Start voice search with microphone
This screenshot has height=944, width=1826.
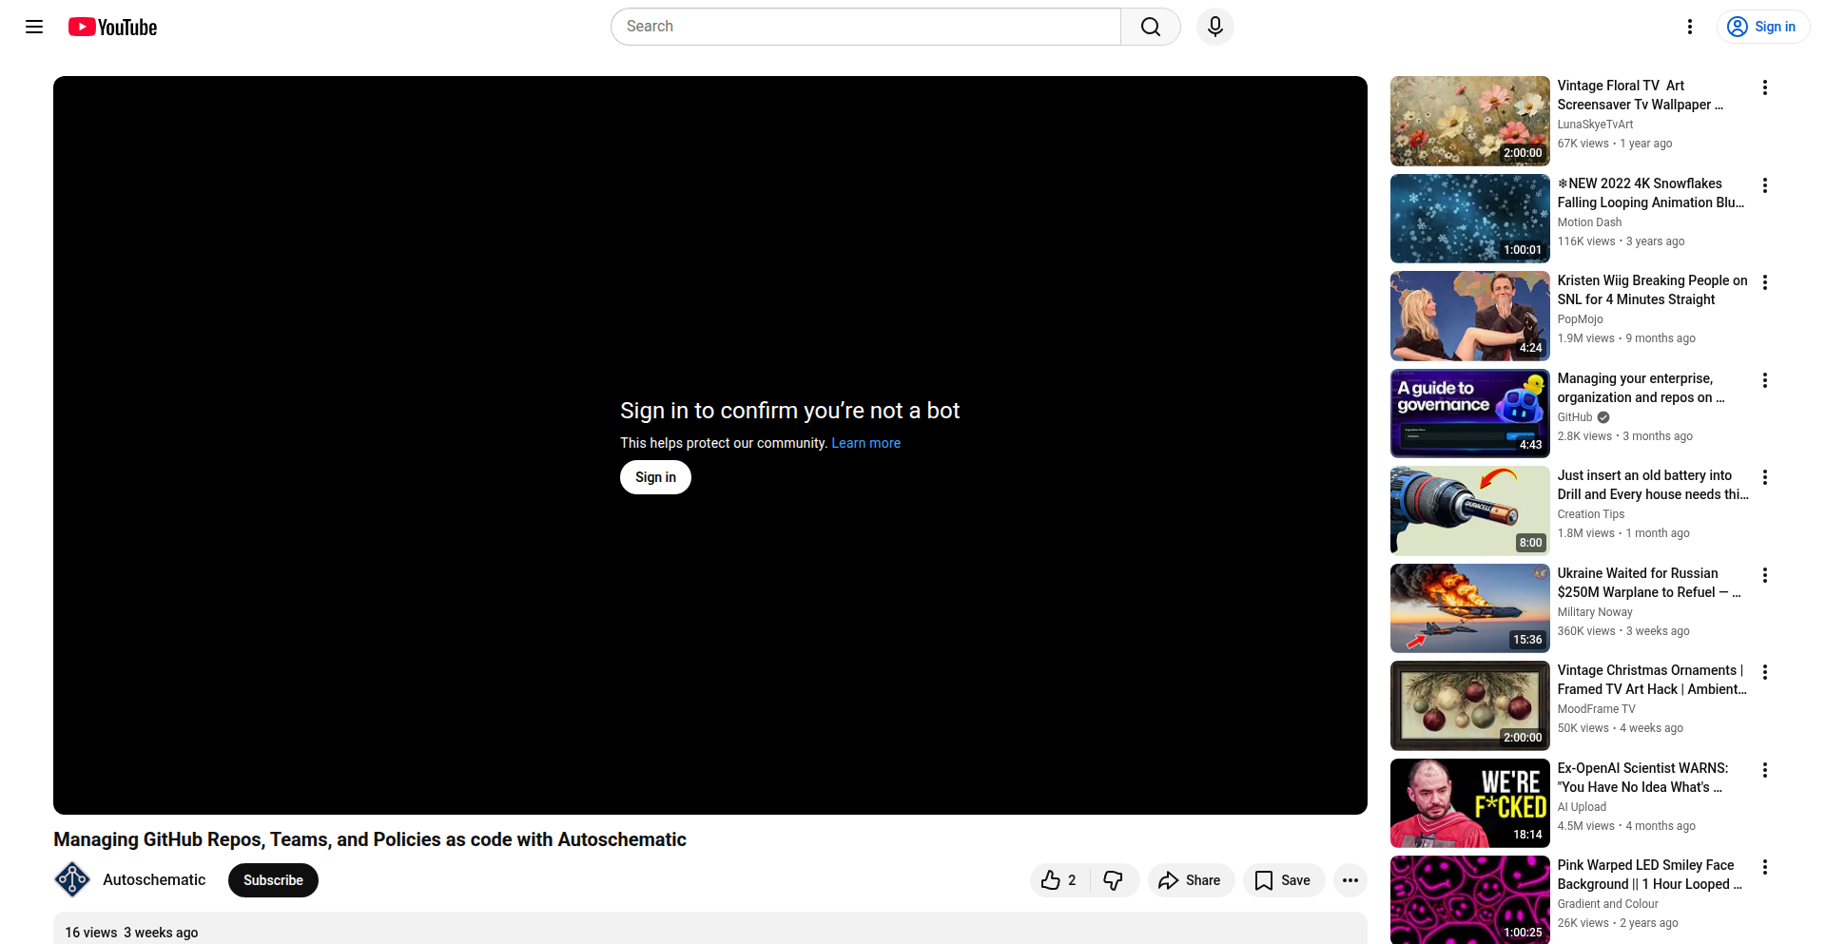coord(1215,27)
